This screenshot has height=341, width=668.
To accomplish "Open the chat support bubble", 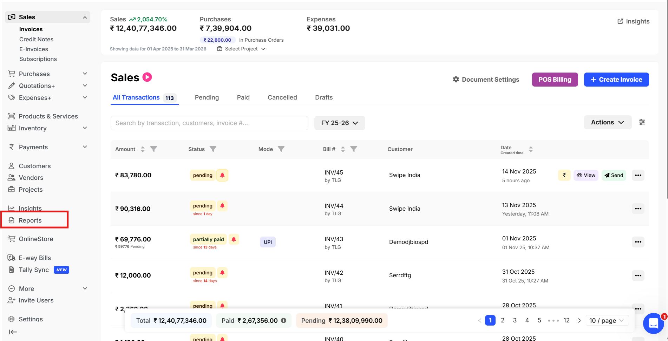I will tap(653, 323).
